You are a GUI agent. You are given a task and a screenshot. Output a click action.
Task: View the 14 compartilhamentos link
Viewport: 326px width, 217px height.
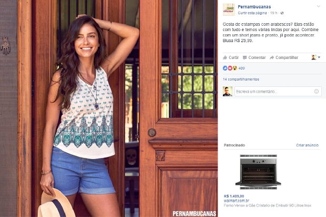click(x=241, y=80)
